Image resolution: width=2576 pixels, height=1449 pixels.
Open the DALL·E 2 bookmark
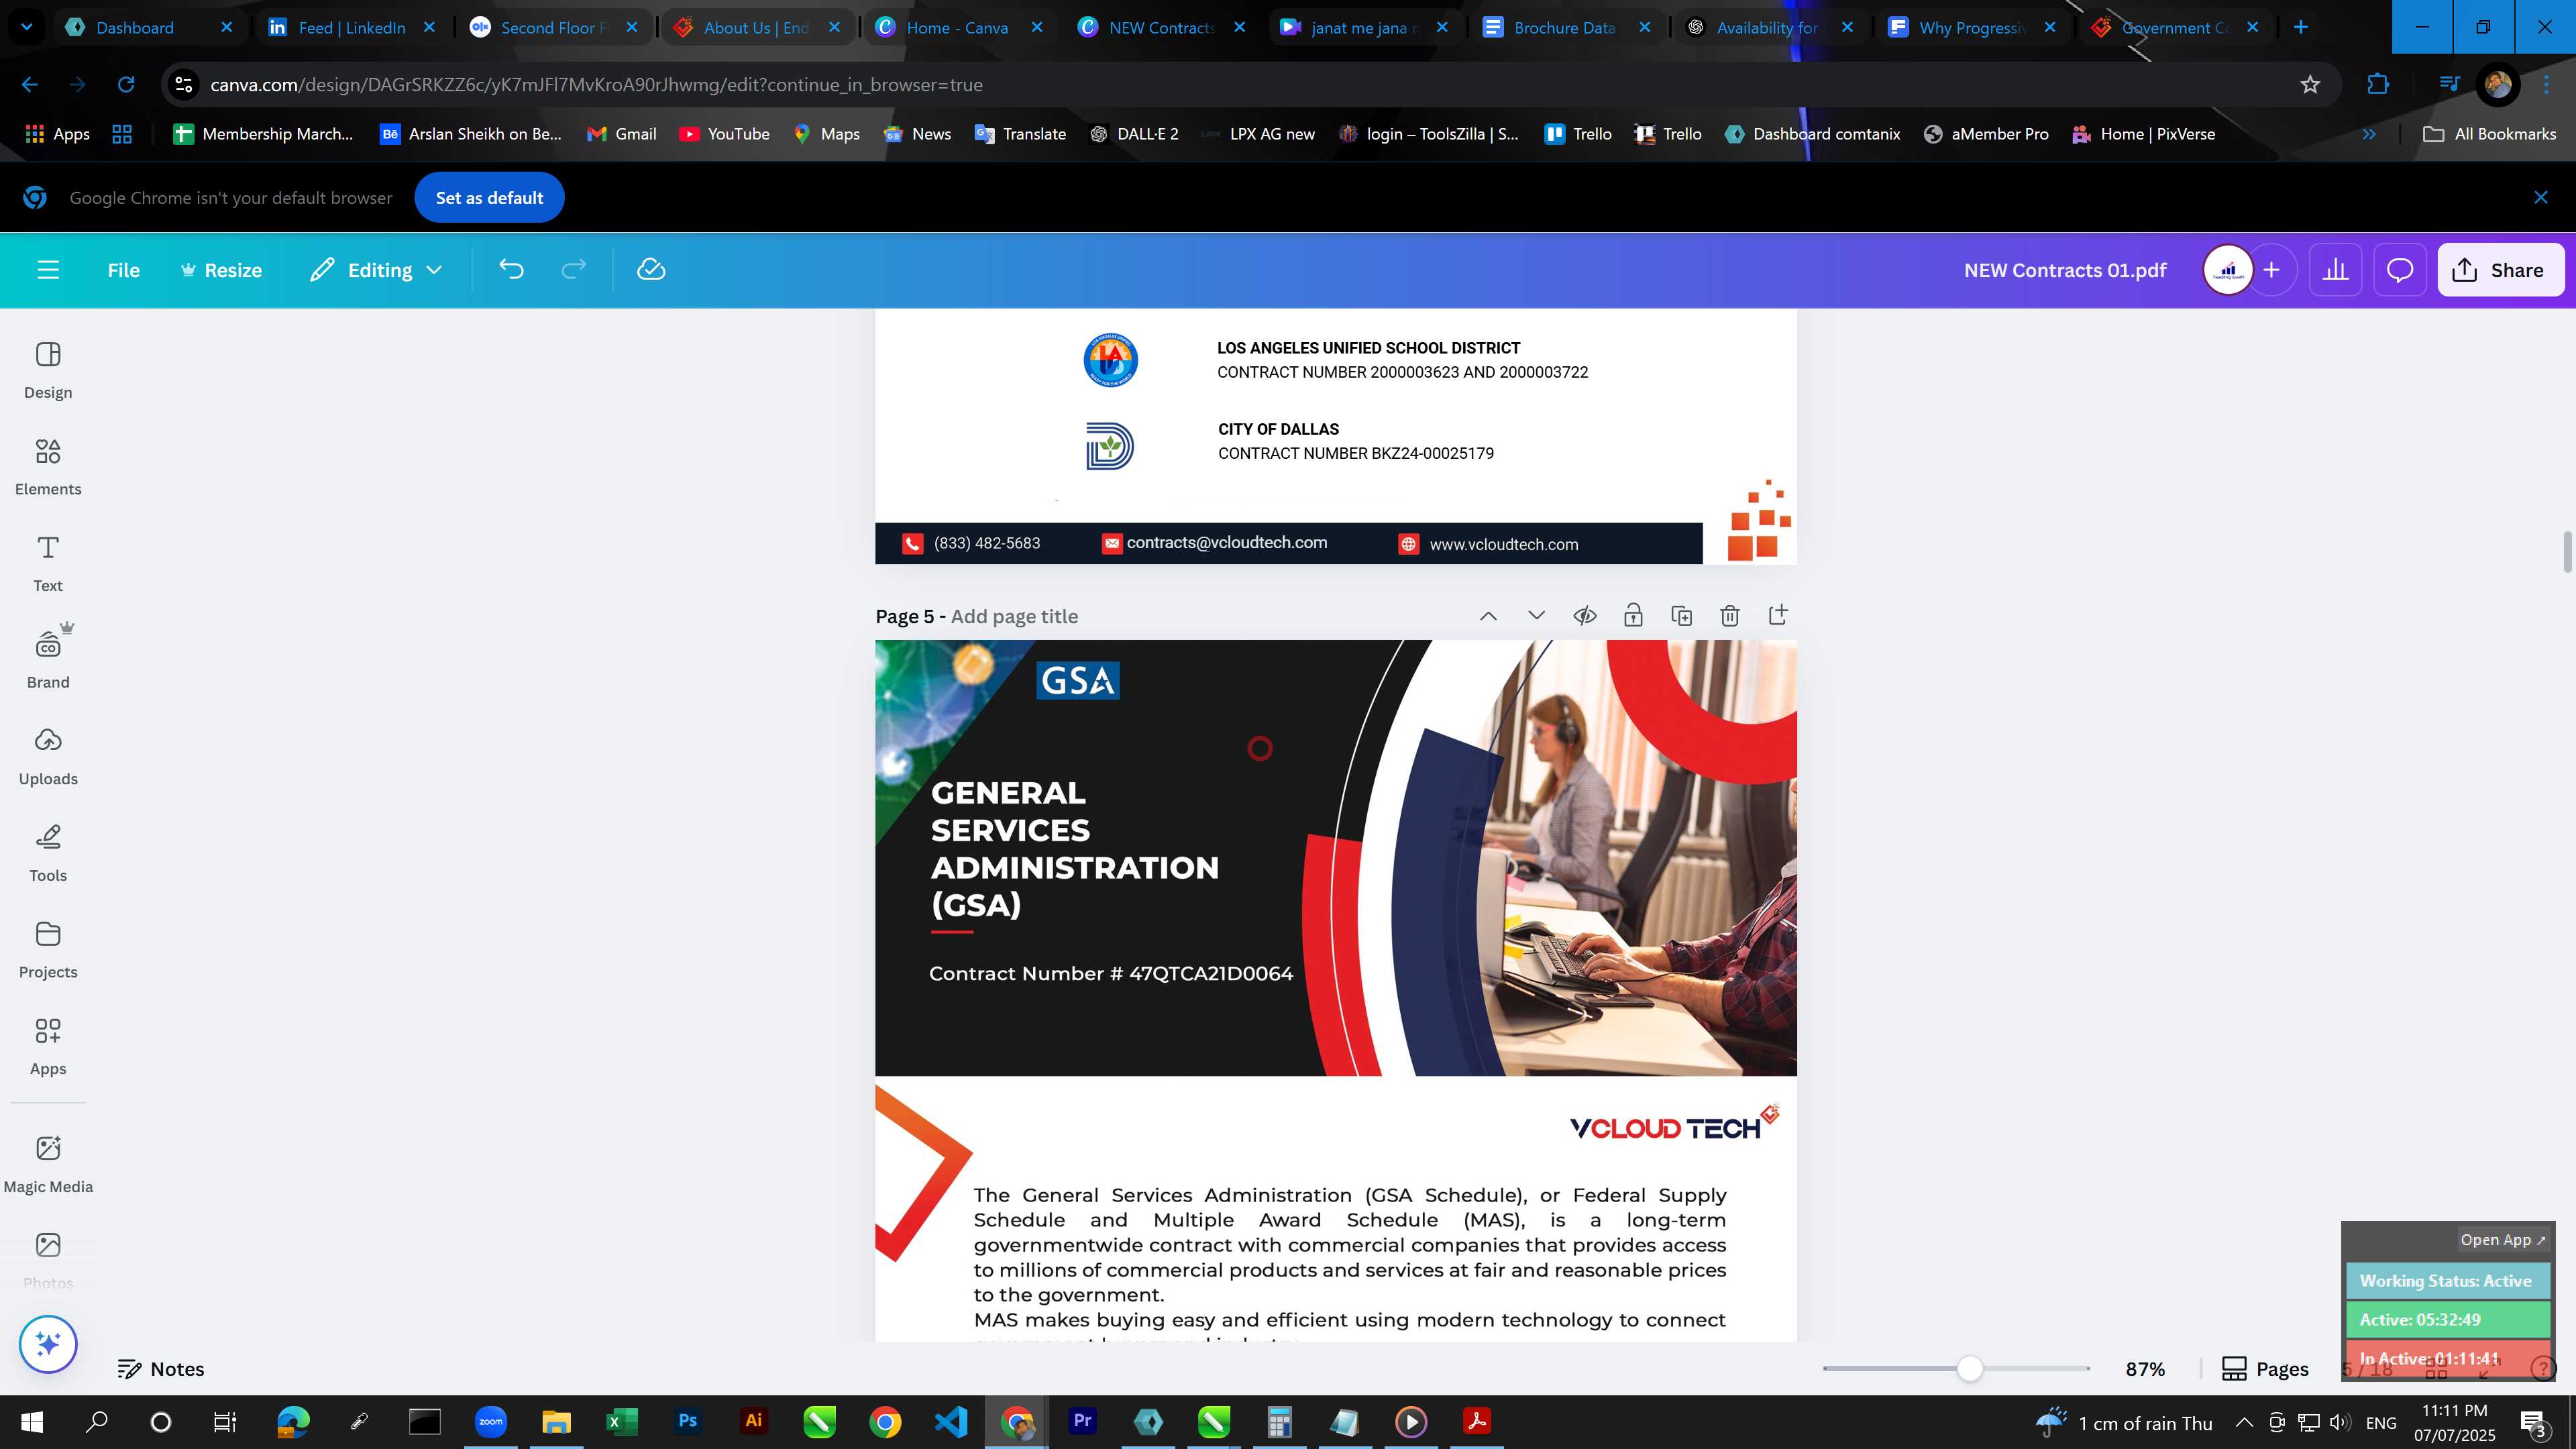pos(1133,134)
